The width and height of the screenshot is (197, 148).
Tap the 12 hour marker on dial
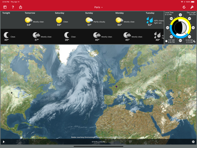180,15
